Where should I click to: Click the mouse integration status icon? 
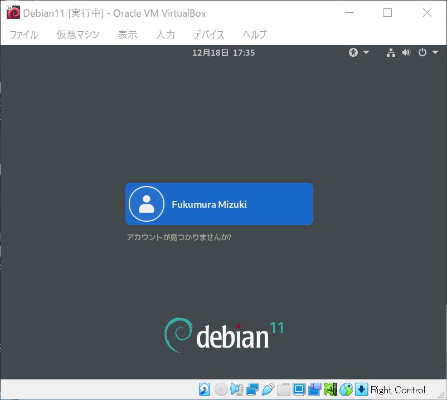pyautogui.click(x=346, y=389)
